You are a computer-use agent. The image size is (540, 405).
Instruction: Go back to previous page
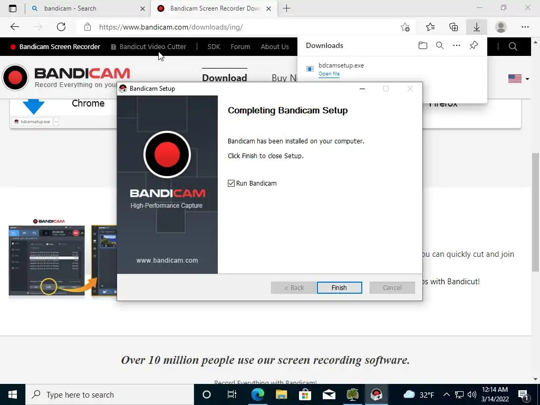pyautogui.click(x=14, y=27)
